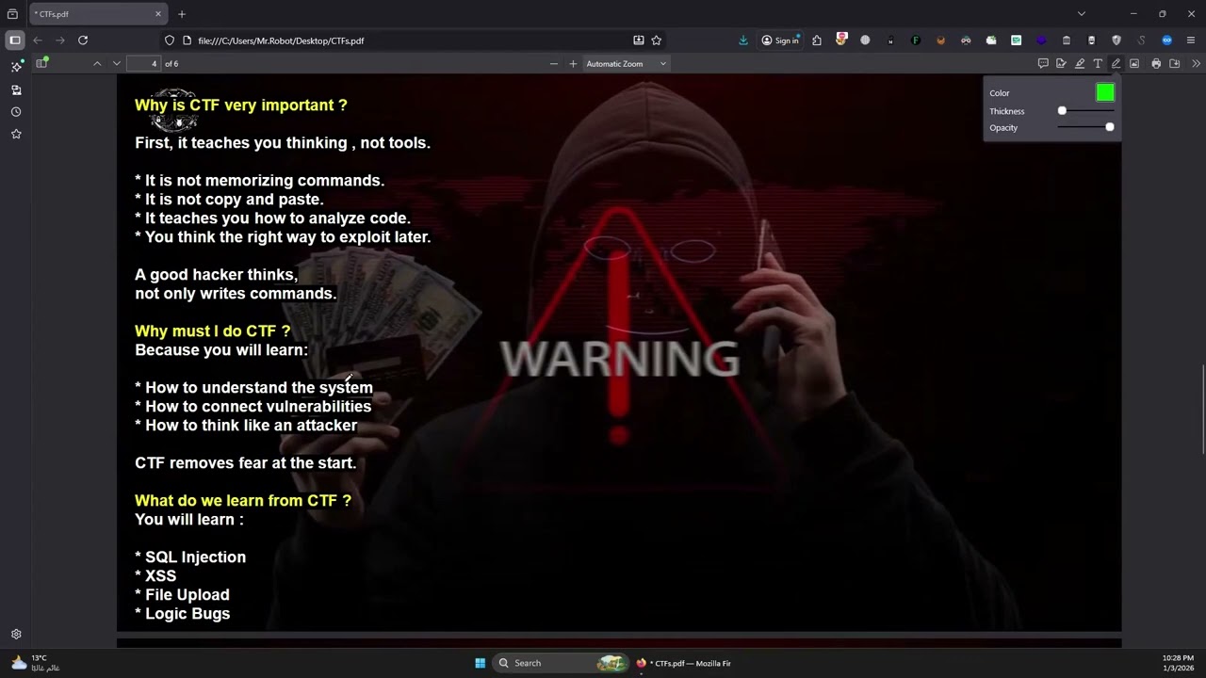Screen dimensions: 1206x678
Task: Open Bookmarks in the sidebar
Action: 16,134
